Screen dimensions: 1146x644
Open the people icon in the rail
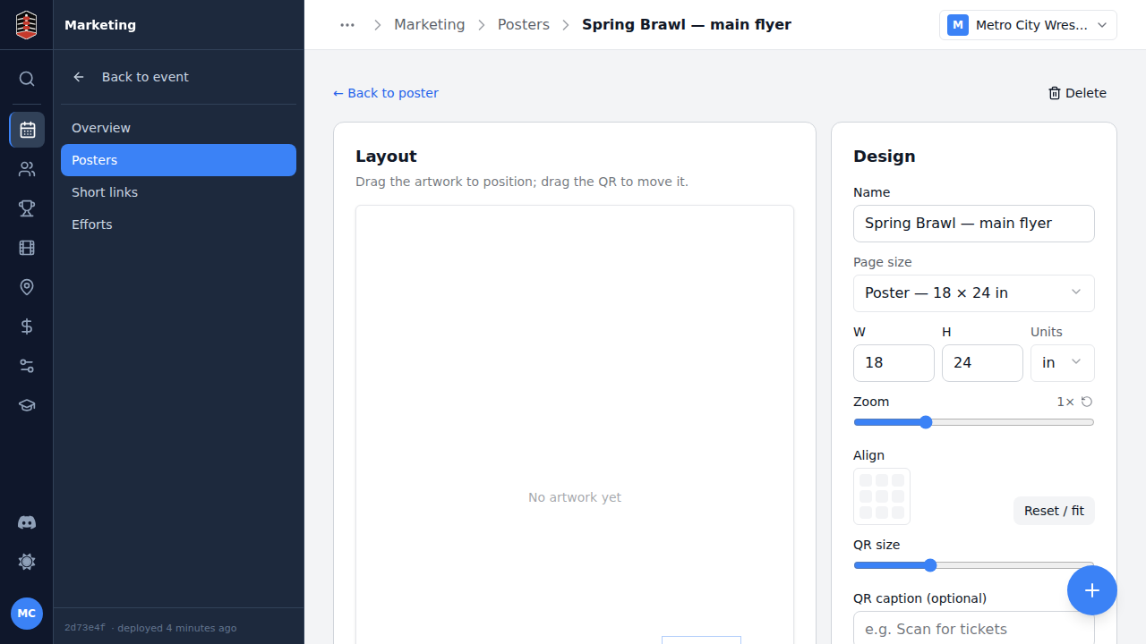27,169
